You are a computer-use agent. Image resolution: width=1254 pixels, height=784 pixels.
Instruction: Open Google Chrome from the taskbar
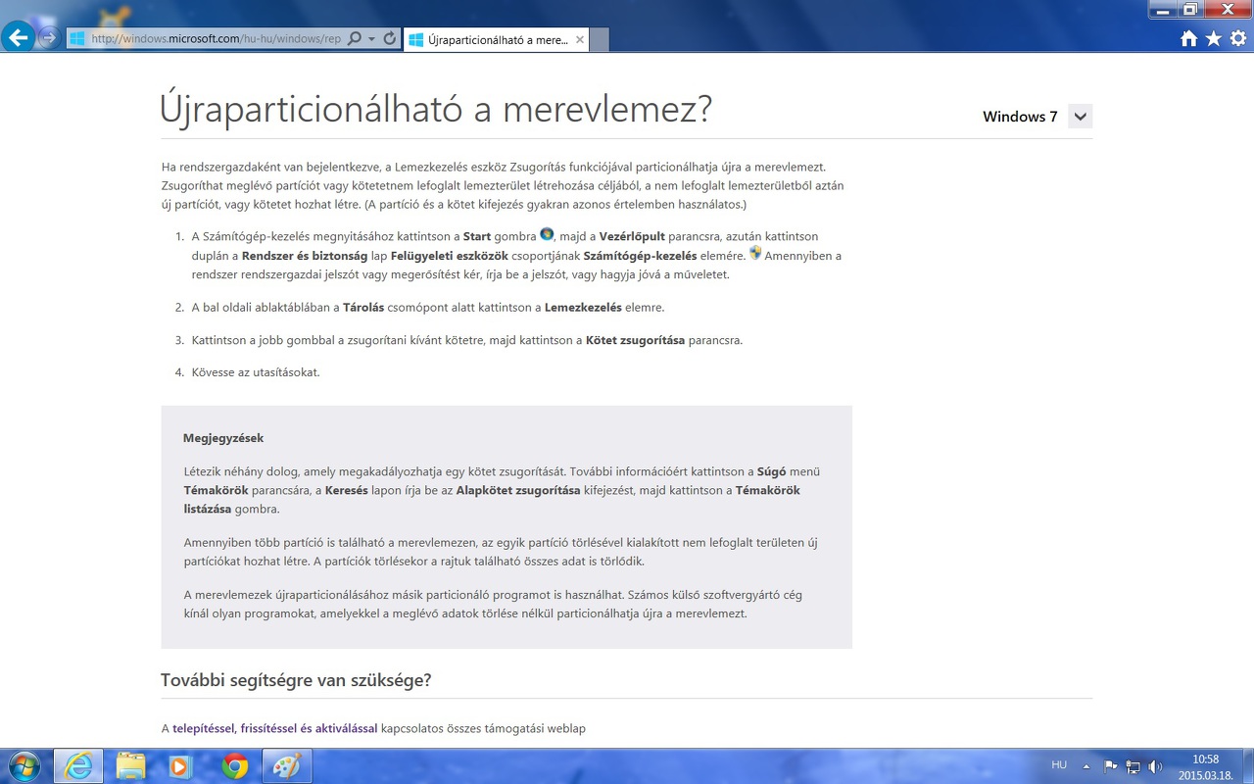[x=235, y=765]
